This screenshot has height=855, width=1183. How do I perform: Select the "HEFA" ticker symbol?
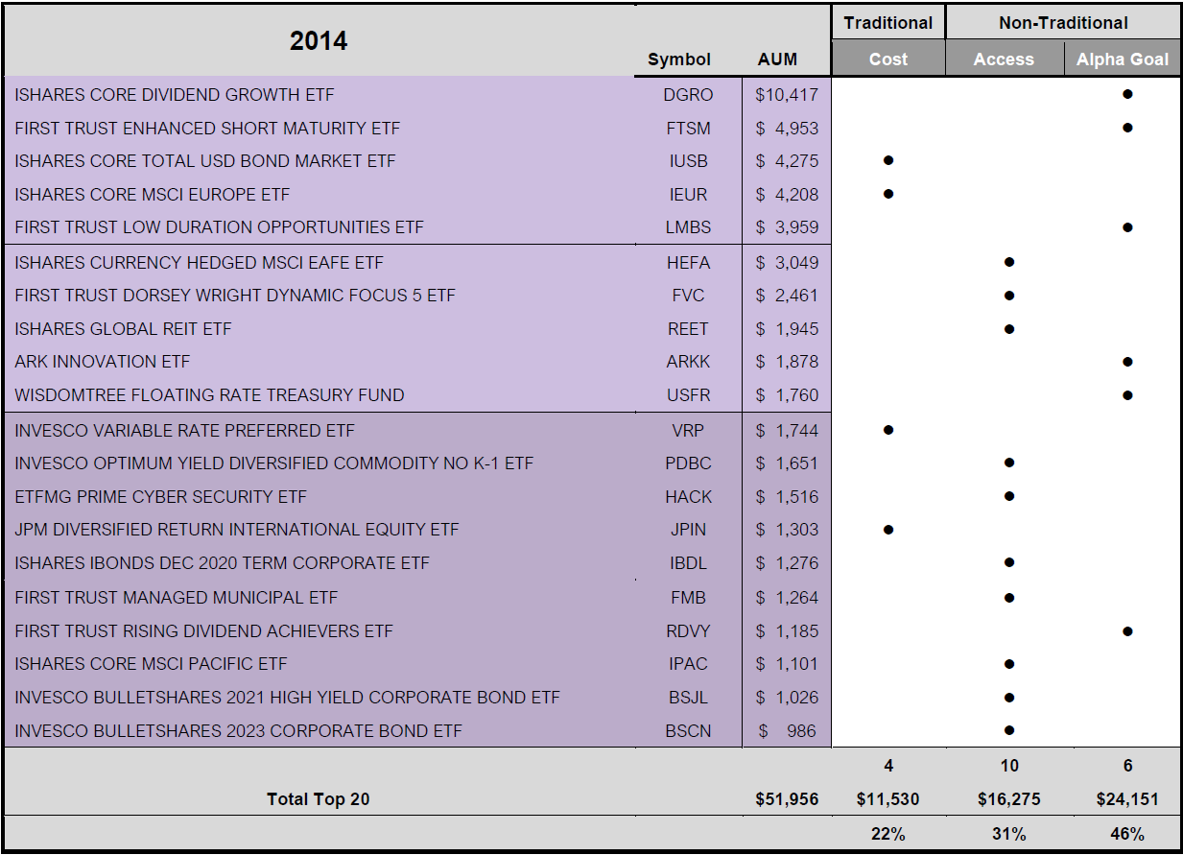pyautogui.click(x=689, y=262)
